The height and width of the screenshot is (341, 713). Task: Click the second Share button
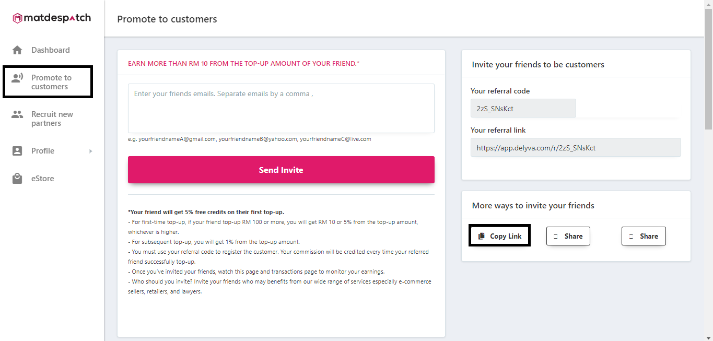pyautogui.click(x=644, y=236)
